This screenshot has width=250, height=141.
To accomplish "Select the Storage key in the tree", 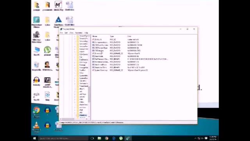I will click(x=82, y=65).
